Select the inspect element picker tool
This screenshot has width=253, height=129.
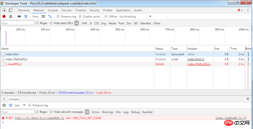(5, 10)
